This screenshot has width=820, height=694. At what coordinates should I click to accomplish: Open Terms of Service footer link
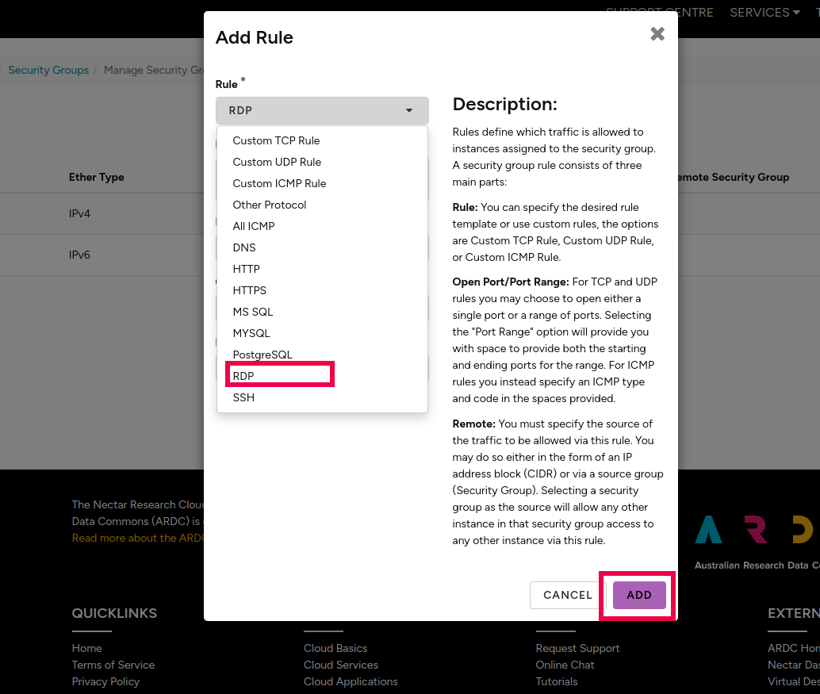point(113,665)
